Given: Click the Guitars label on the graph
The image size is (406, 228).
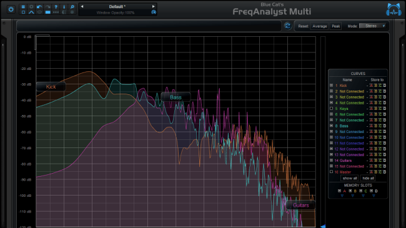Looking at the screenshot, I should (x=300, y=205).
